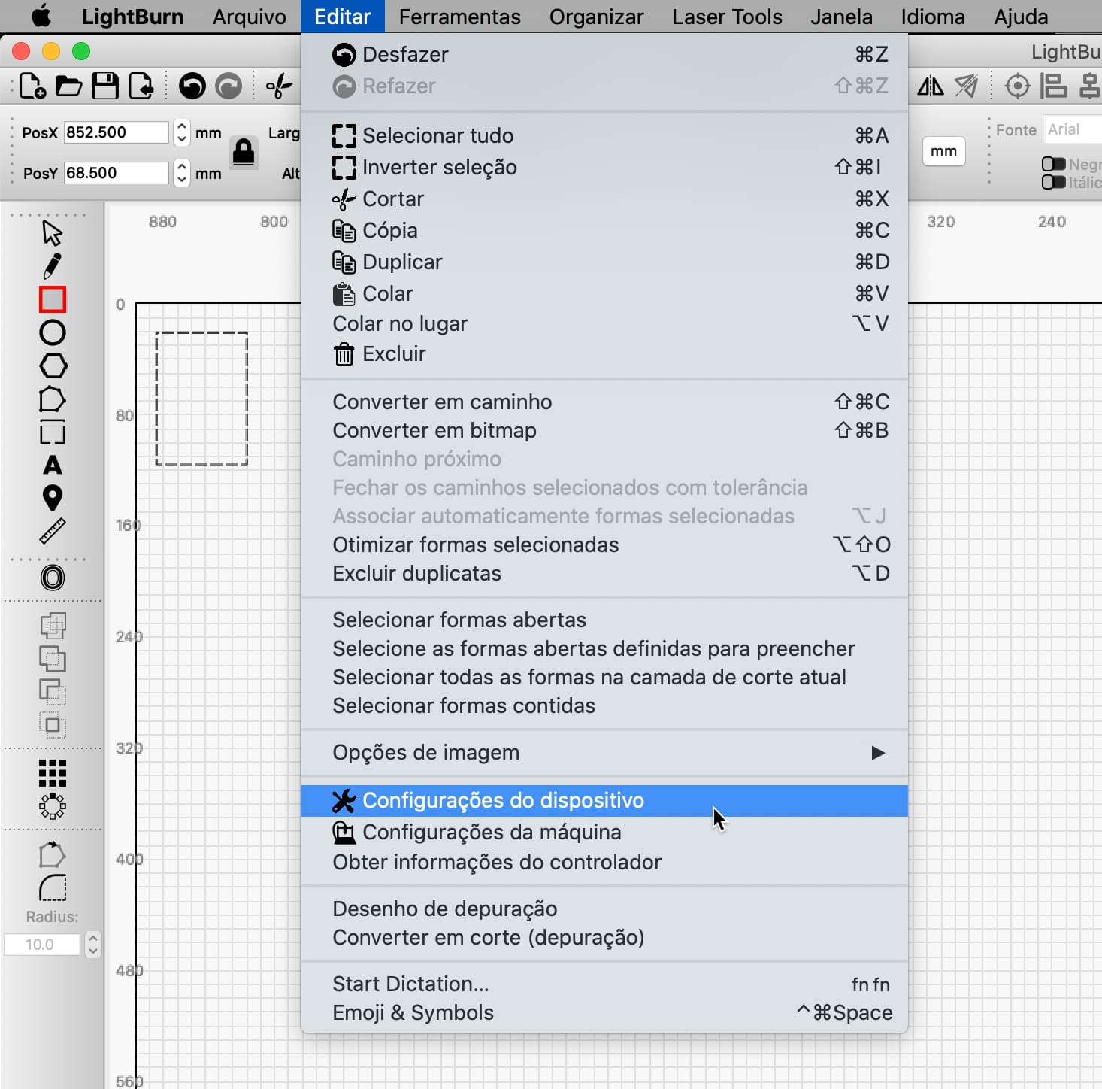Toggle the bold text switch
Screen dimensions: 1102x1089
pyautogui.click(x=1053, y=164)
